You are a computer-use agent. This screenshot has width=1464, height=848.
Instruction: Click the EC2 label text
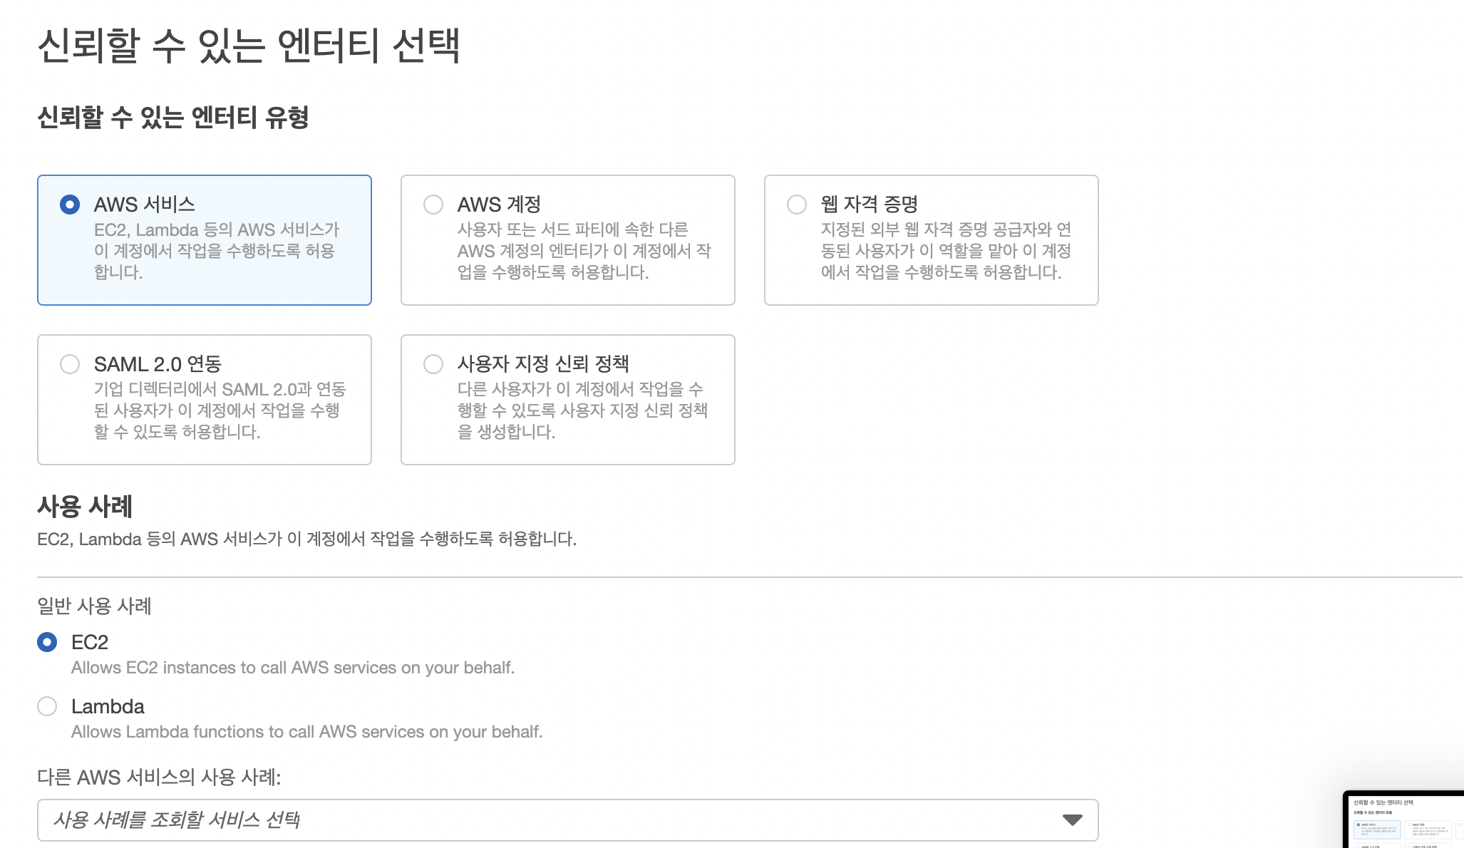(x=90, y=642)
